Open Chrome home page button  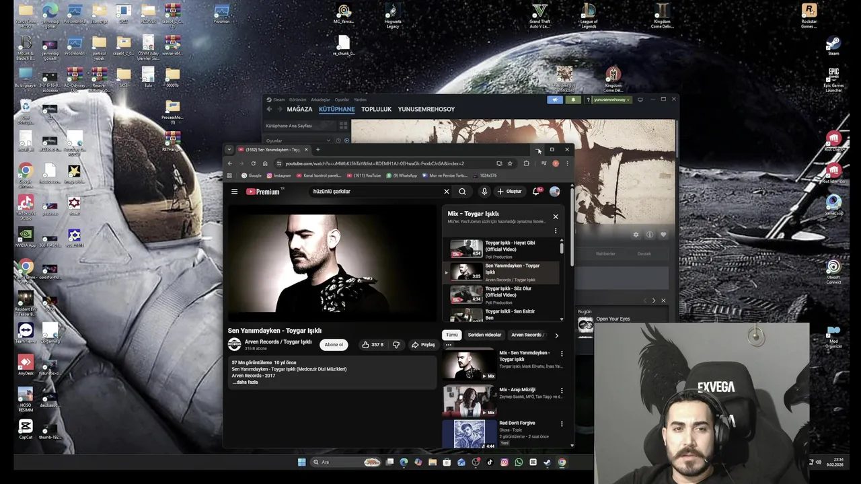point(265,163)
